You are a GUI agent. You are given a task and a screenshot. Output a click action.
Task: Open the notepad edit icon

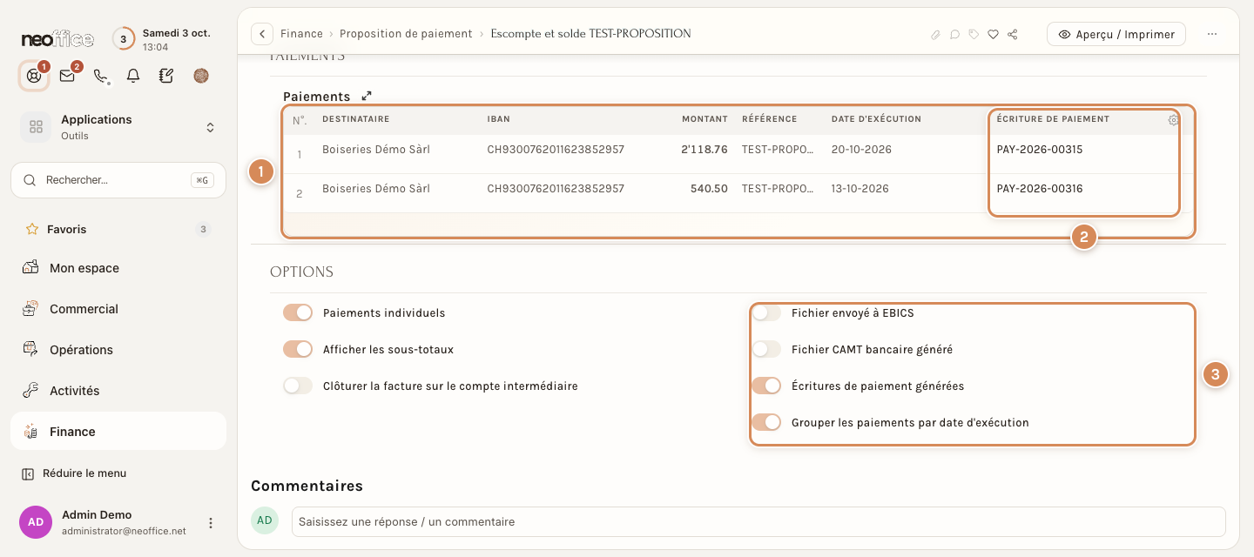coord(166,76)
